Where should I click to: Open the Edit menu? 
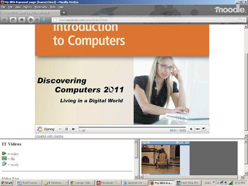pos(10,7)
